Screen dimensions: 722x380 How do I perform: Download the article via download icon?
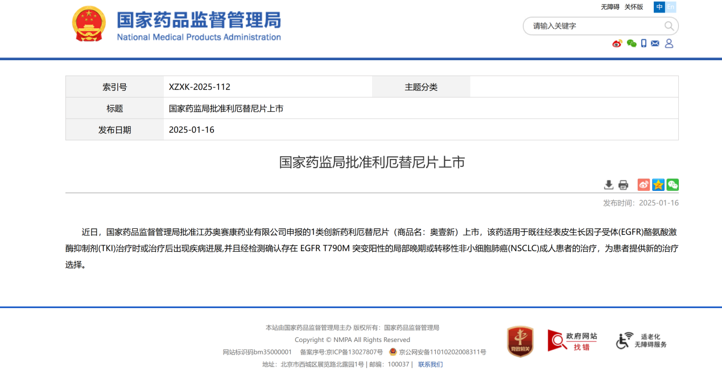[x=609, y=185]
